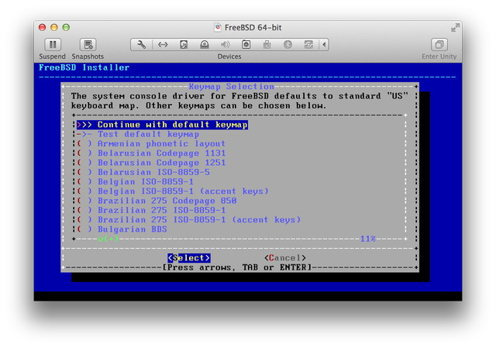The image size is (496, 348).
Task: Click the red close window button
Action: tap(42, 28)
